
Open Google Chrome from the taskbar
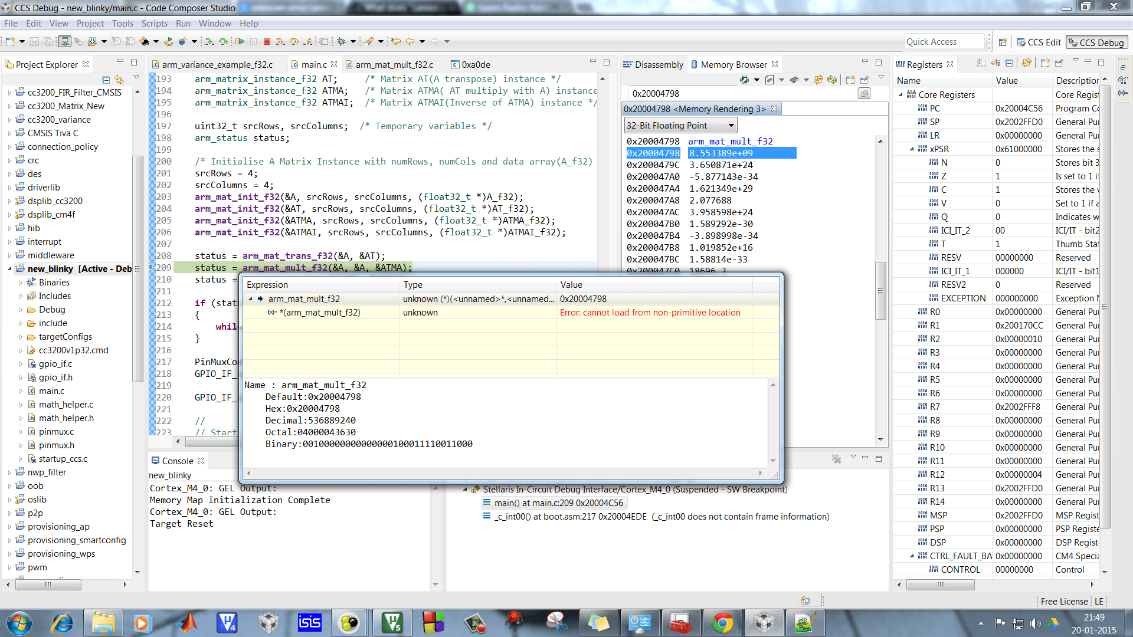pos(723,623)
